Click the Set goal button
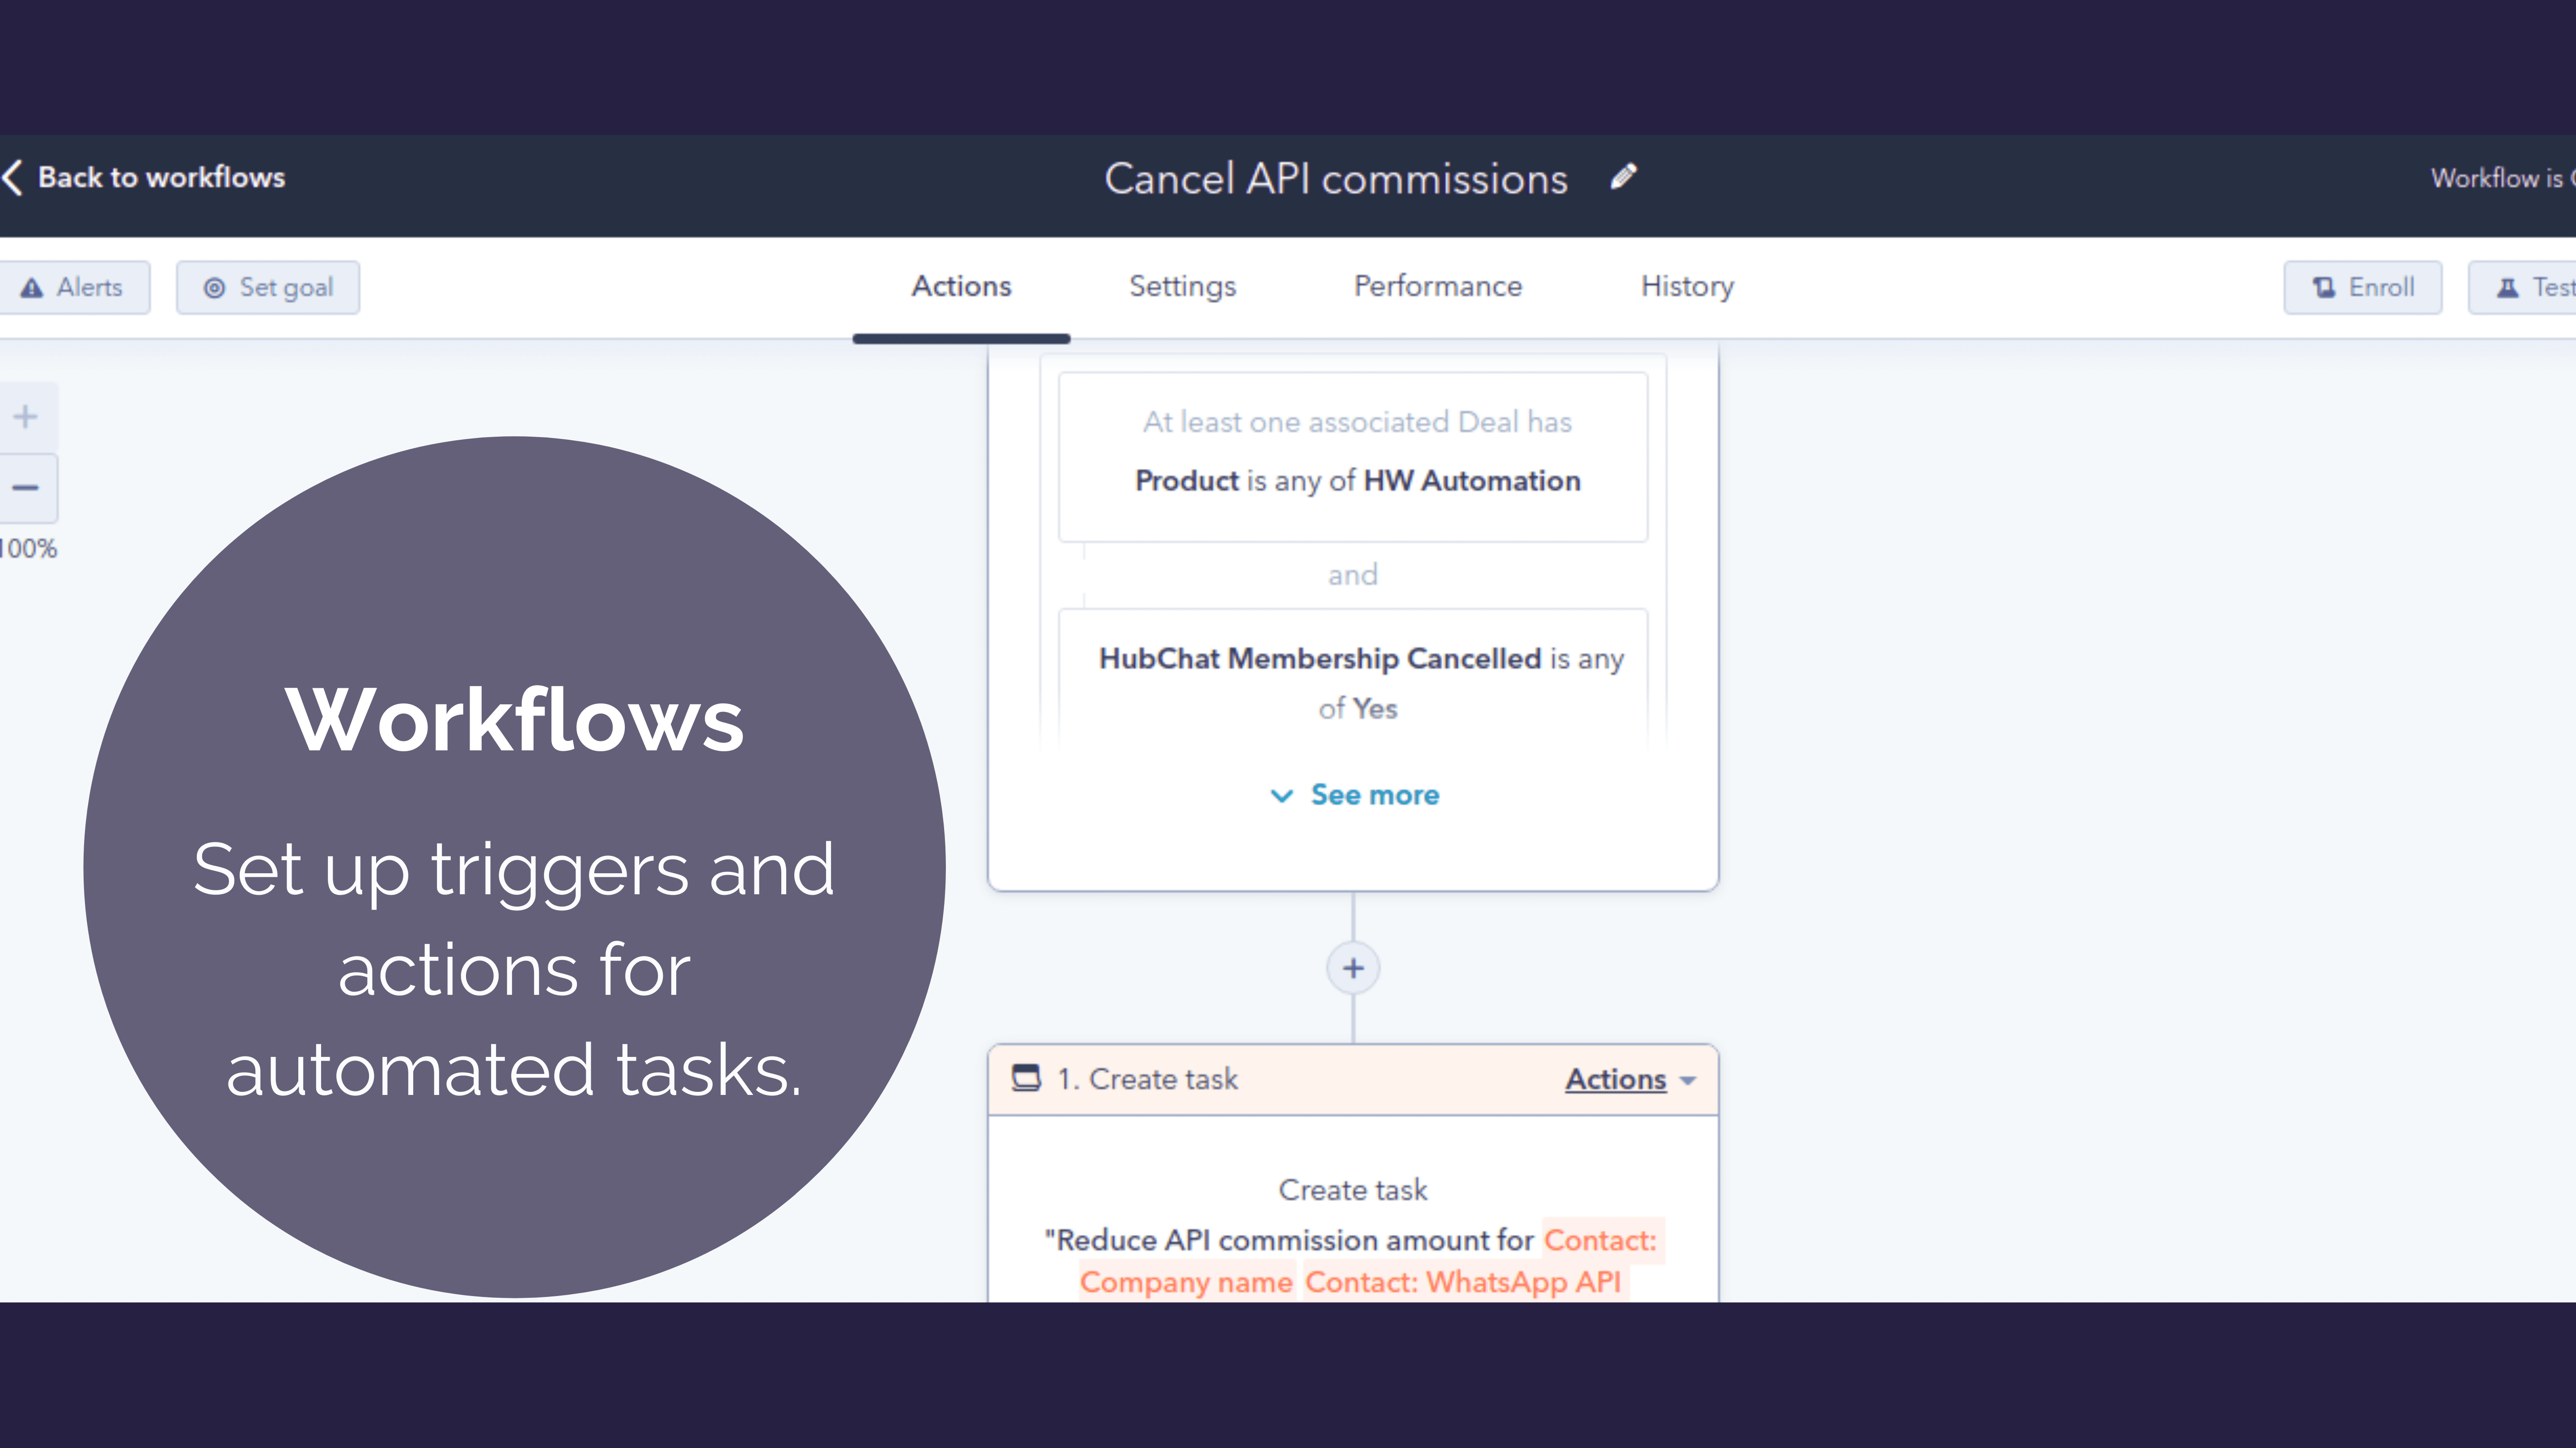This screenshot has width=2576, height=1448. 268,288
